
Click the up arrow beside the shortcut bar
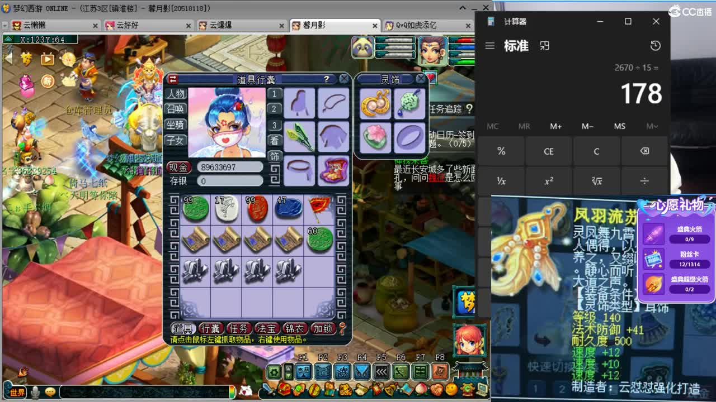[289, 367]
